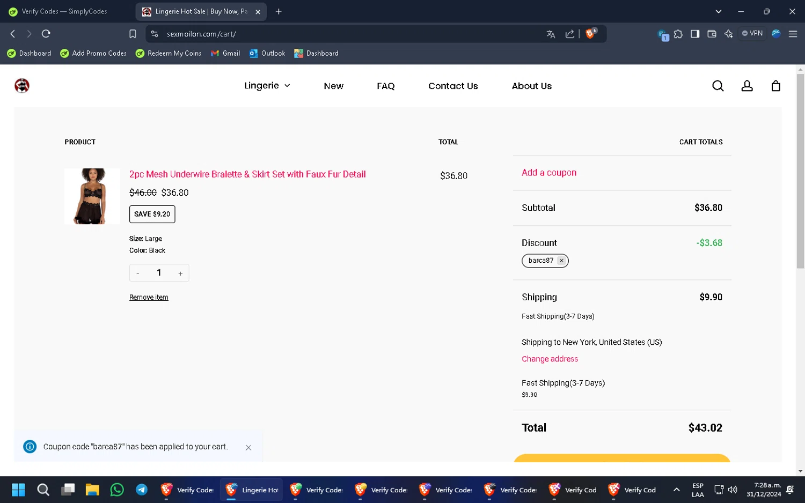Remove the barca87 coupon chip
805x503 pixels.
pyautogui.click(x=561, y=261)
